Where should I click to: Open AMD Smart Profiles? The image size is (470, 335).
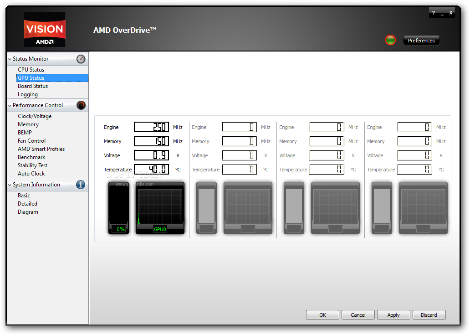[x=41, y=149]
